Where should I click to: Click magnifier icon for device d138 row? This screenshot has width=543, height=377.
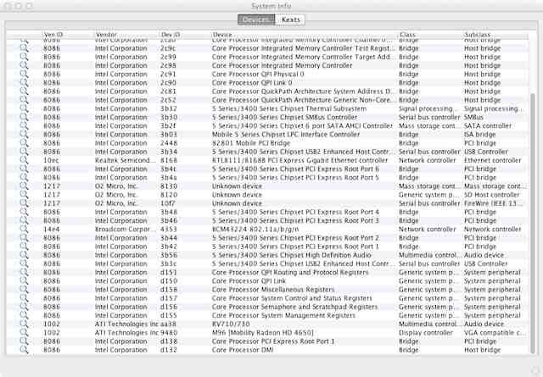(x=24, y=341)
